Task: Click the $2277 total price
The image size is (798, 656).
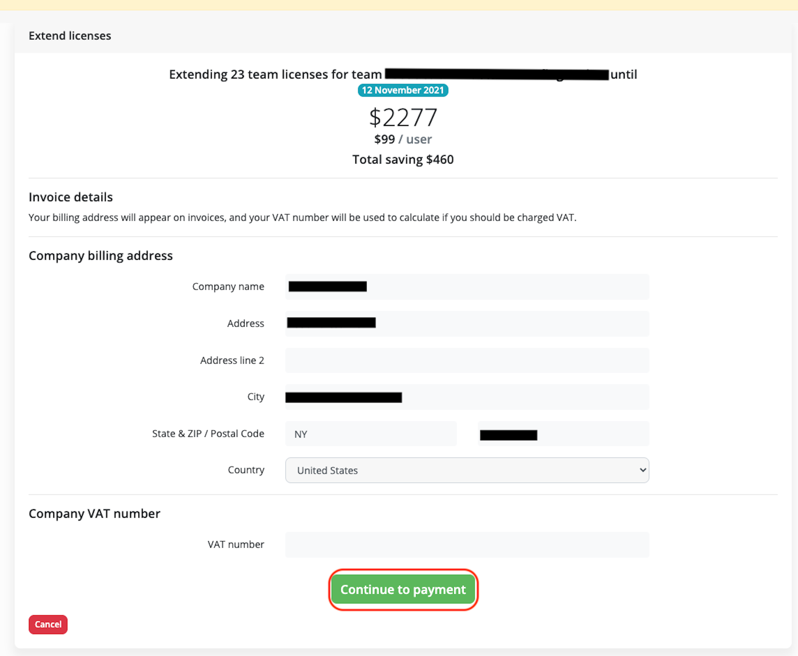Action: (403, 117)
